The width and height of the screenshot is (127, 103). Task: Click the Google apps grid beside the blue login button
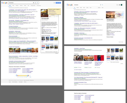(x=54, y=3)
